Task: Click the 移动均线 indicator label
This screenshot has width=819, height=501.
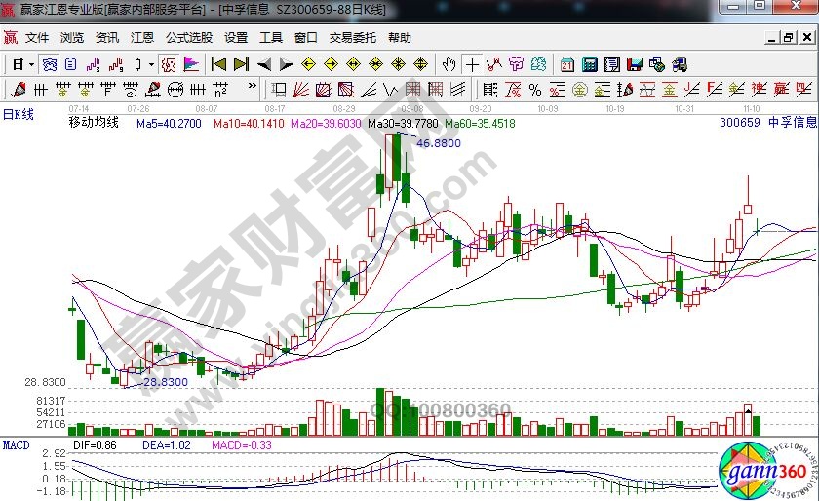Action: [93, 124]
